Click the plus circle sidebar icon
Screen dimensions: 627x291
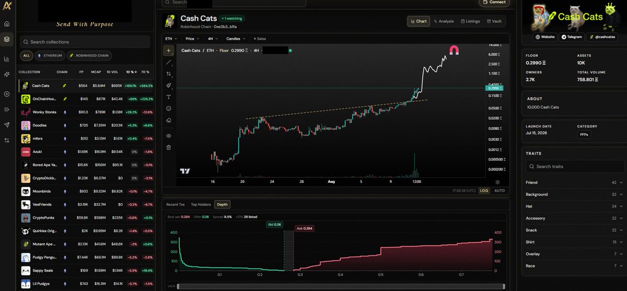coord(7,94)
